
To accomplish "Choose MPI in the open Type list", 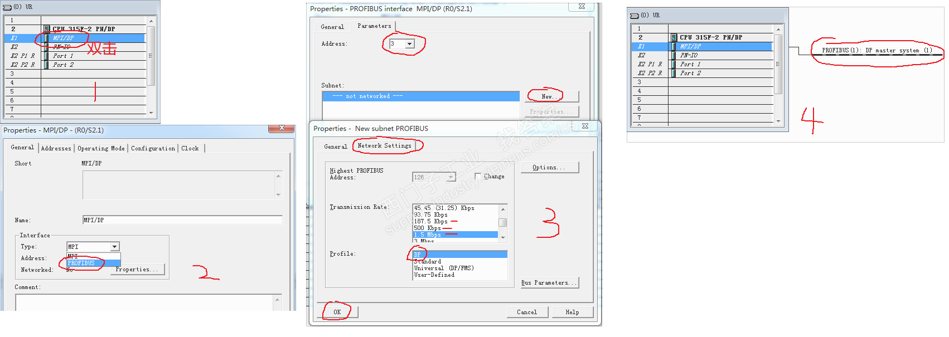I will point(94,256).
